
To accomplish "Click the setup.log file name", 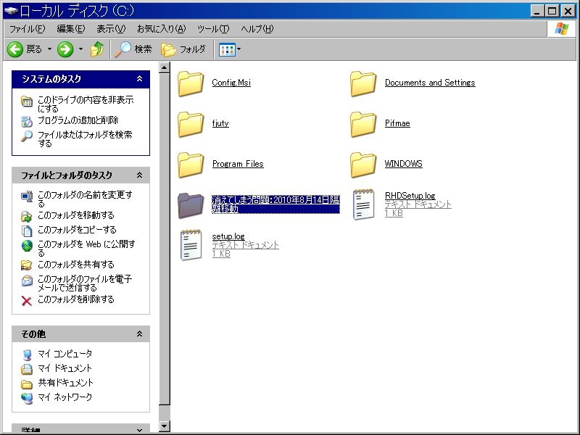I will click(228, 236).
